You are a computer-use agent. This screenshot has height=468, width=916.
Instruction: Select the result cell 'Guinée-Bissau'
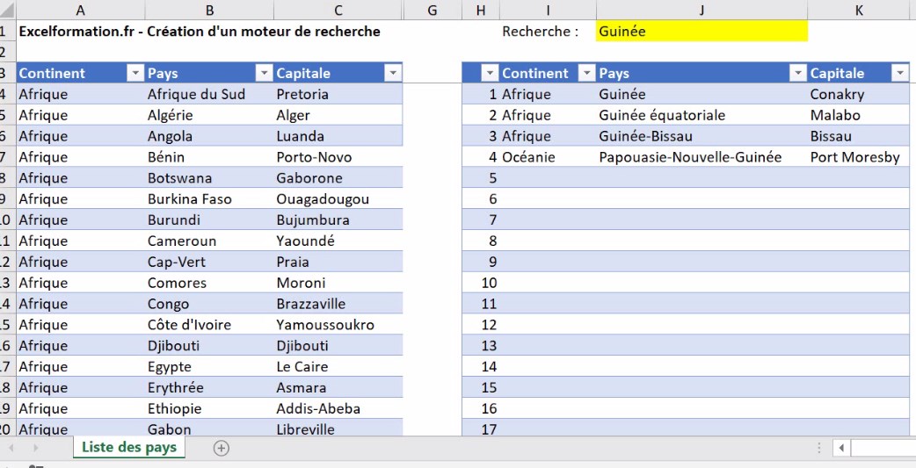(x=702, y=136)
